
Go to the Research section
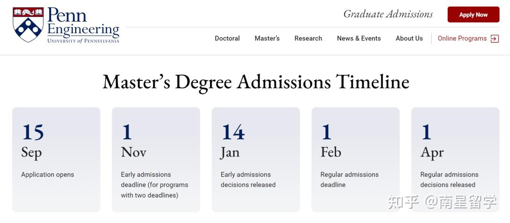click(308, 38)
